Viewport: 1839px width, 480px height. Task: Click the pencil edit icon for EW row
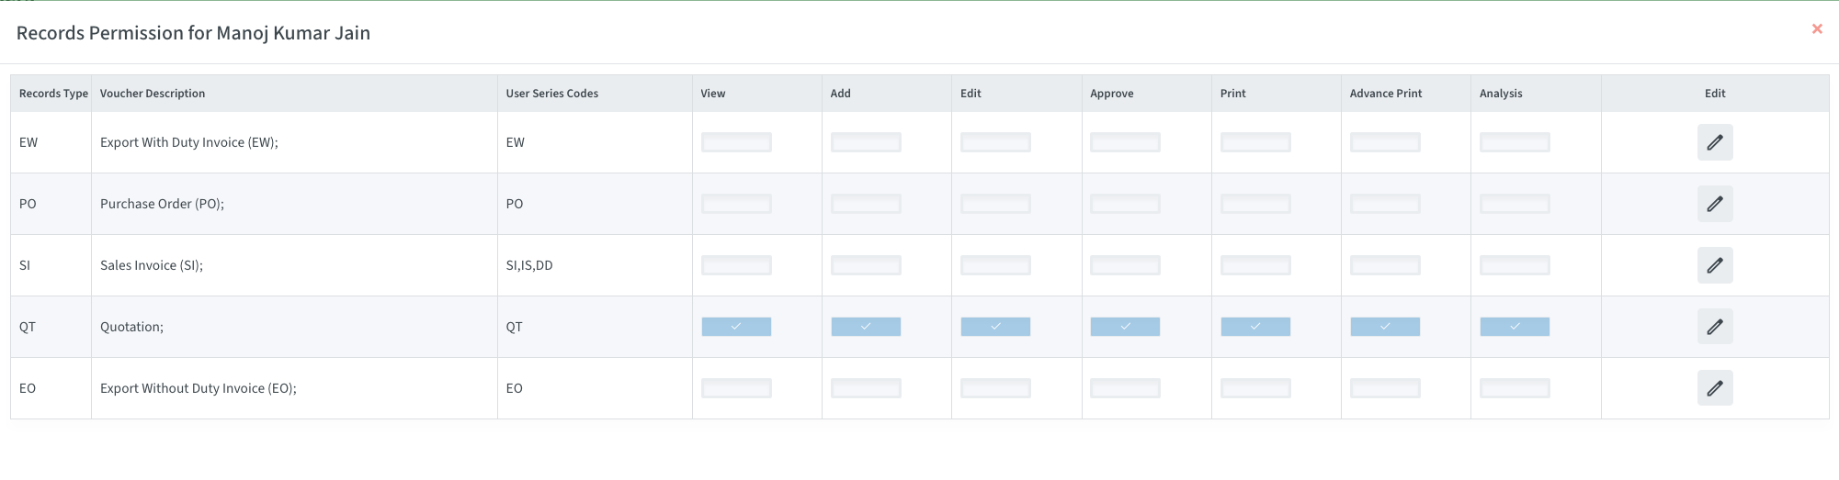(x=1714, y=142)
